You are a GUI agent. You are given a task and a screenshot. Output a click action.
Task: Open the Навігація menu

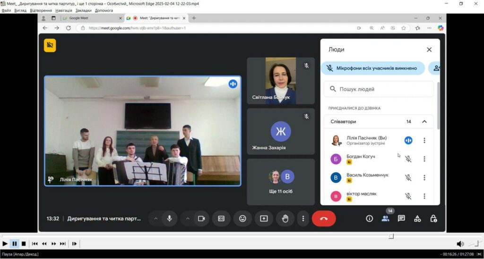pyautogui.click(x=64, y=10)
